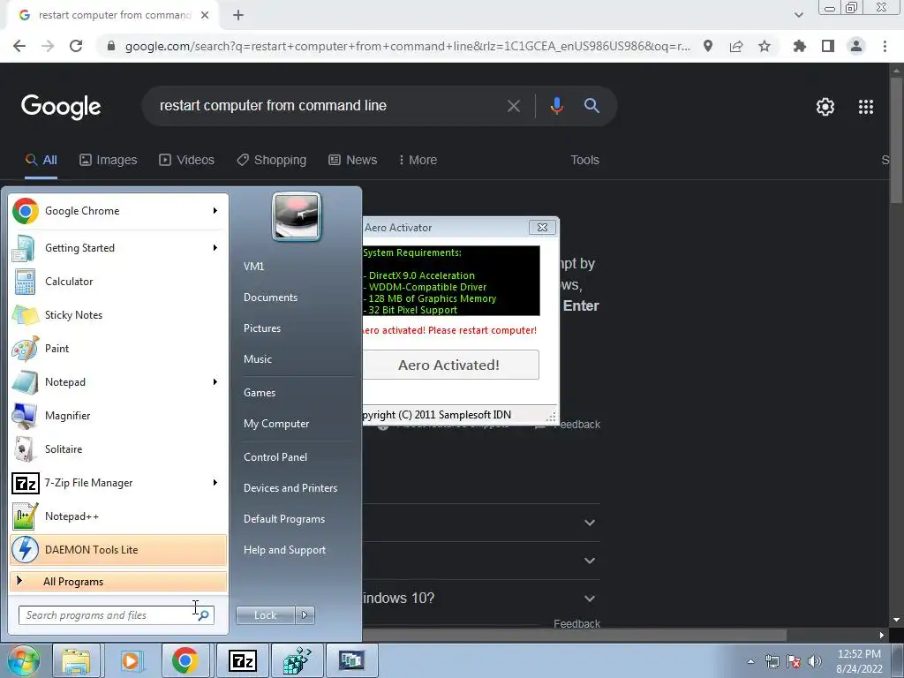Click the taskbar clock and date
Viewport: 904px width, 678px height.
(859, 661)
